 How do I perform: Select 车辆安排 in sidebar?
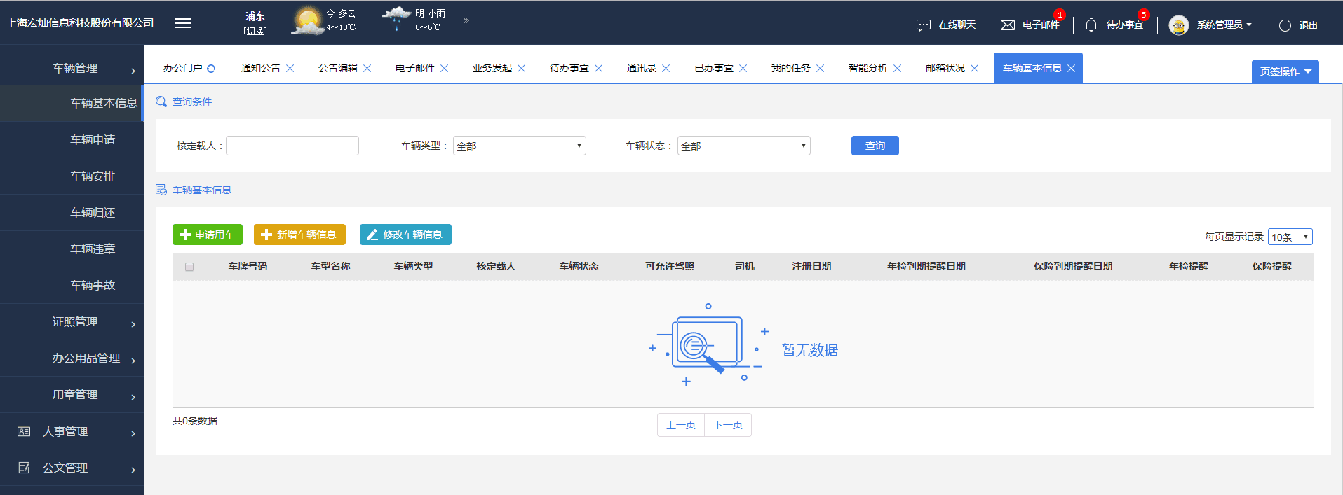pyautogui.click(x=93, y=176)
